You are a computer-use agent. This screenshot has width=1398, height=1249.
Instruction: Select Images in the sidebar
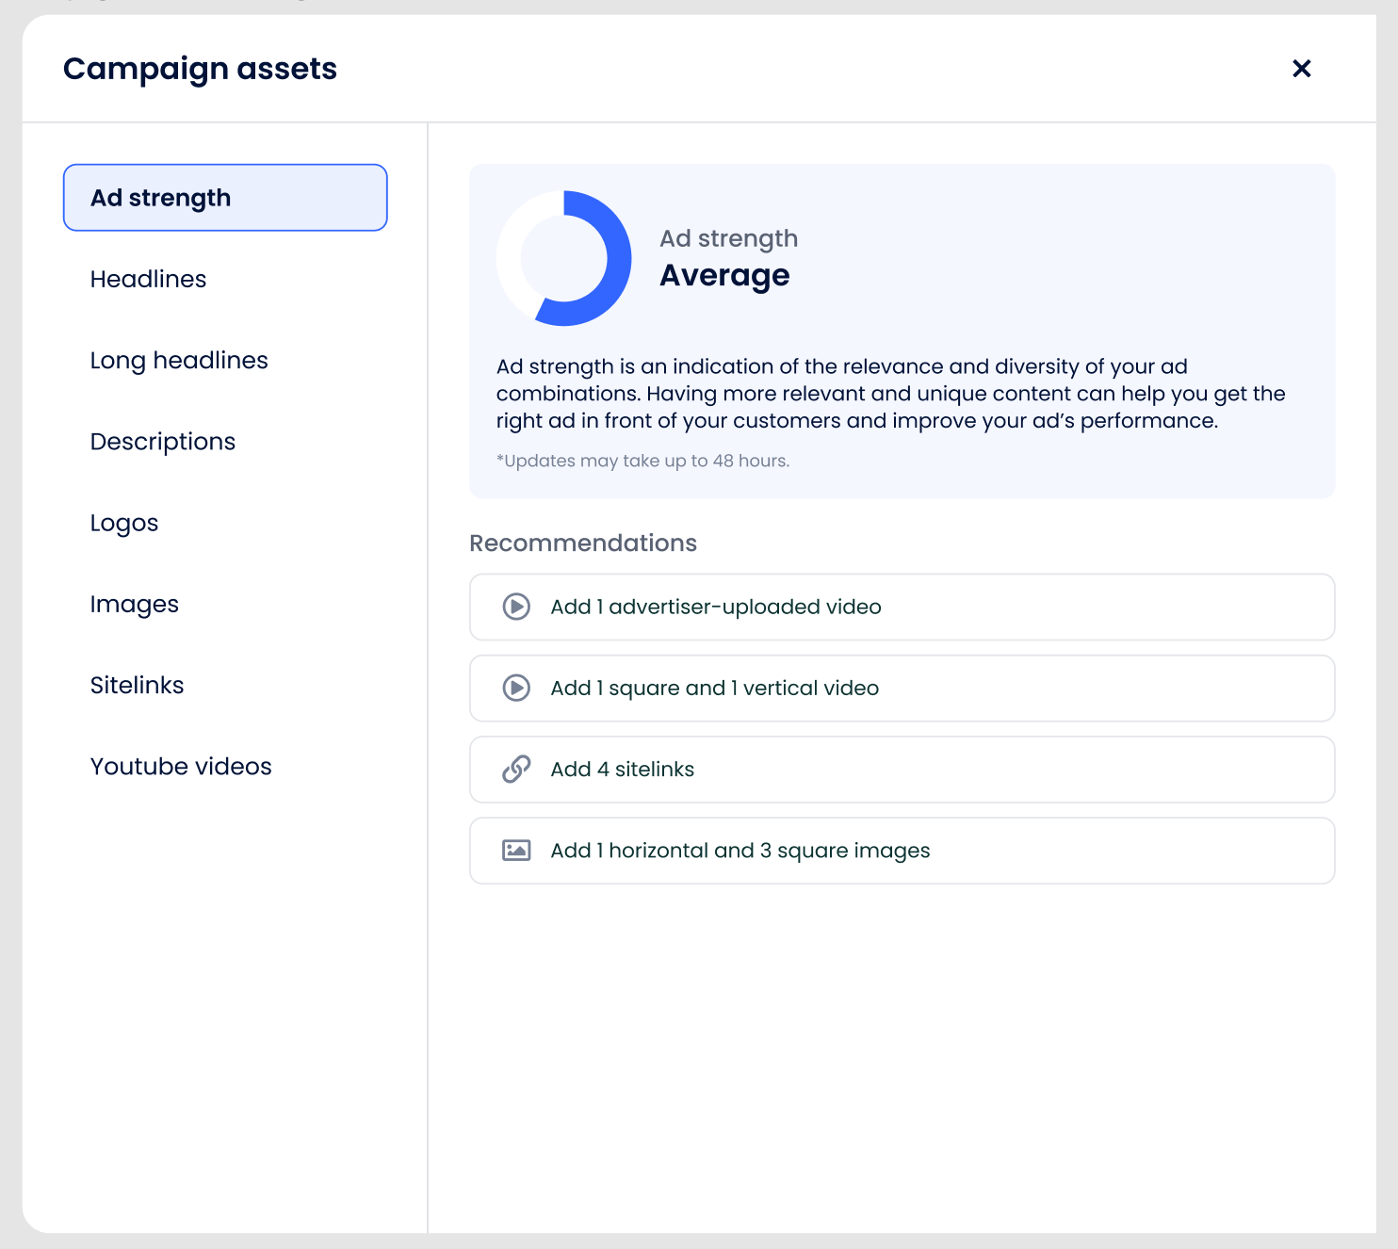tap(135, 604)
